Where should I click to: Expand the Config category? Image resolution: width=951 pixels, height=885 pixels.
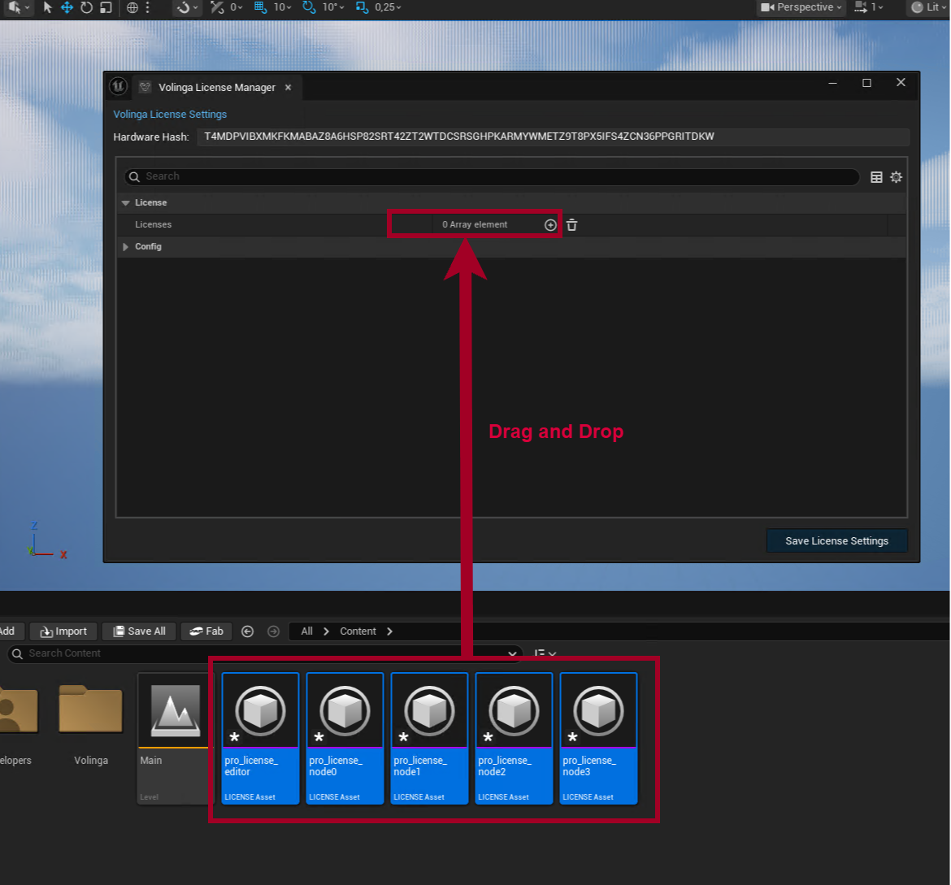click(x=126, y=247)
